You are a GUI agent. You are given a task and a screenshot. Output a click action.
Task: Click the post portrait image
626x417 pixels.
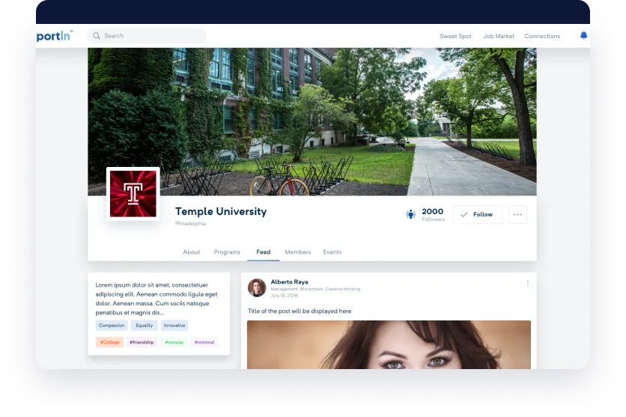[389, 345]
